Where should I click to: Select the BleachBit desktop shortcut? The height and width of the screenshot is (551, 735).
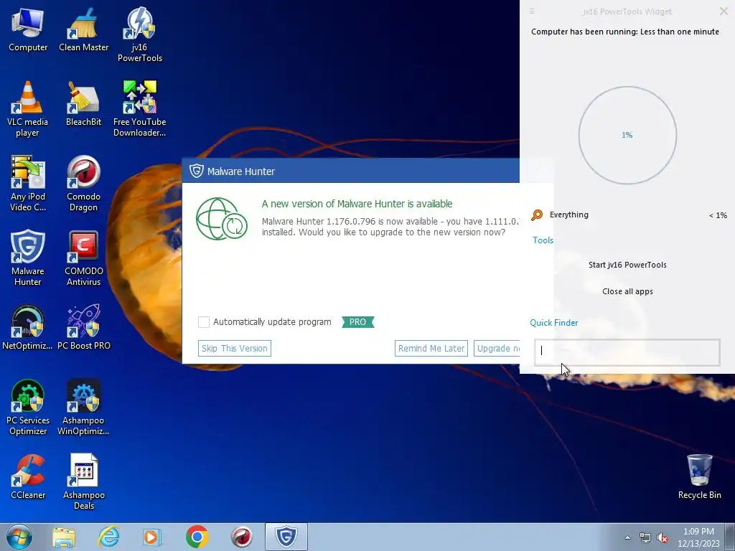pos(83,105)
